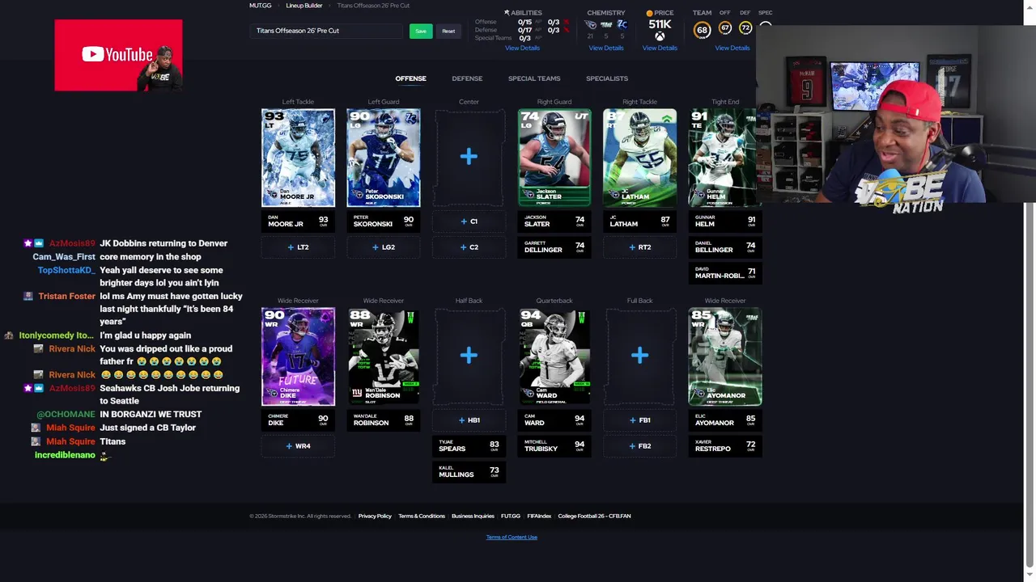Open the offense 67 rating circle
1036x582 pixels.
(725, 28)
